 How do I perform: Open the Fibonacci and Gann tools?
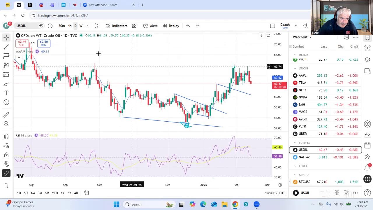[x=6, y=56]
